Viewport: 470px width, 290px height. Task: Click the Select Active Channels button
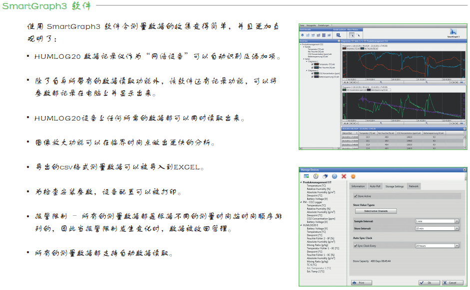pos(376,211)
